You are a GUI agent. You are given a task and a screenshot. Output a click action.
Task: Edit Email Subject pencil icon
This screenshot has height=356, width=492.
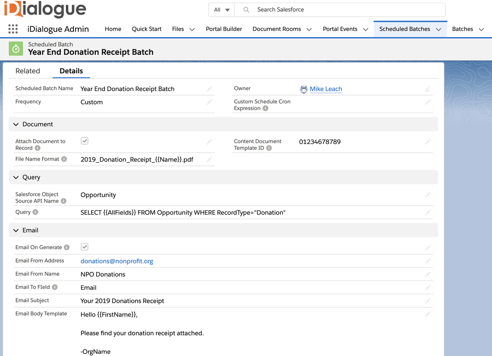(x=428, y=301)
